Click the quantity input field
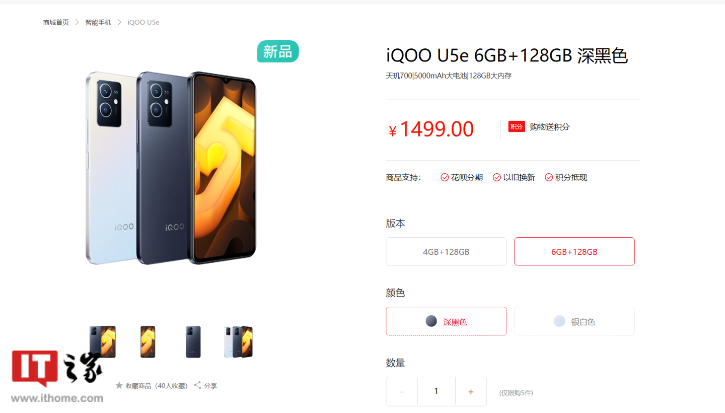Screen dimensions: 725x413 coord(436,391)
